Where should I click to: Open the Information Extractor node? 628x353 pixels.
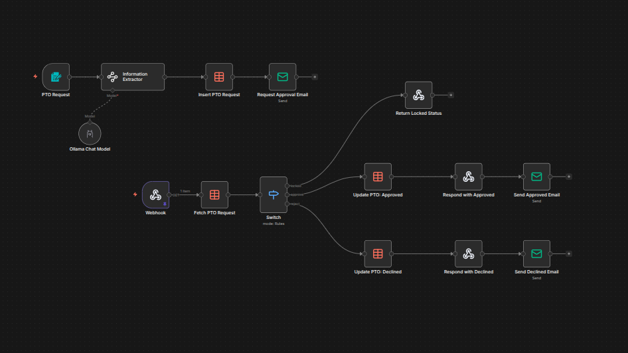click(132, 77)
